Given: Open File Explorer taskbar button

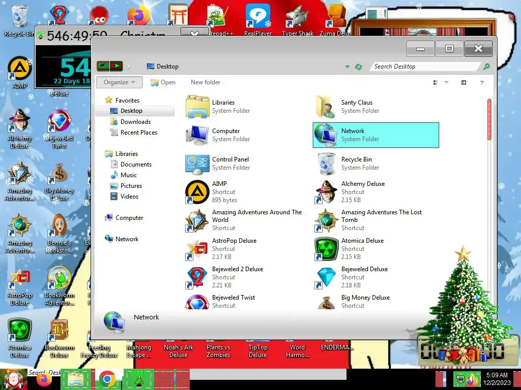Looking at the screenshot, I should tap(76, 379).
